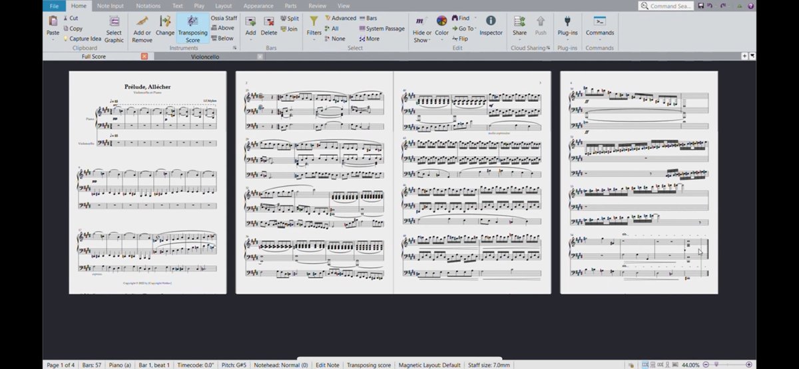Image resolution: width=799 pixels, height=369 pixels.
Task: Click Select Bars
Action: point(368,19)
